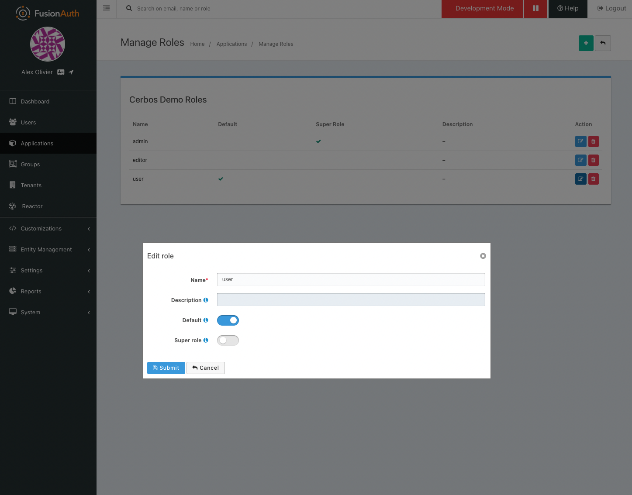Screen dimensions: 632x495
Task: Click the delete icon for the editor role
Action: coord(593,160)
